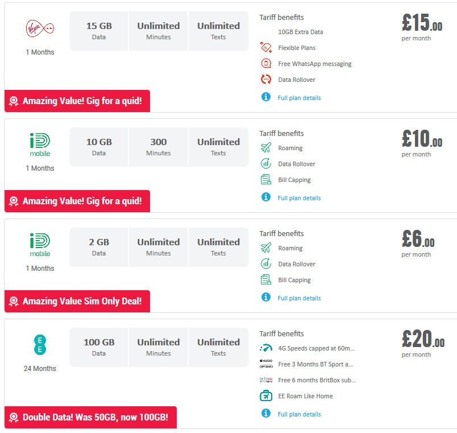Click the iD Mobile logo on the £6 plan
Viewport: 457px width, 433px height.
click(x=39, y=244)
